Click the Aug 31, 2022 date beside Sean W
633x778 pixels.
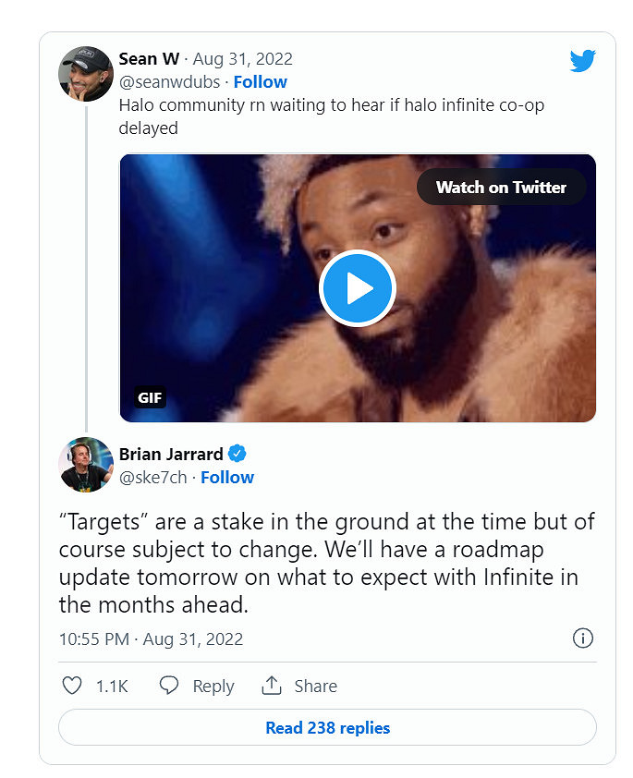tap(242, 59)
